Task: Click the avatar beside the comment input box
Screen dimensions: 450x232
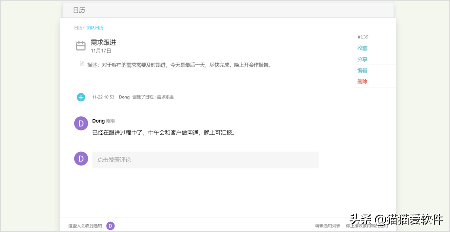Action: tap(81, 159)
